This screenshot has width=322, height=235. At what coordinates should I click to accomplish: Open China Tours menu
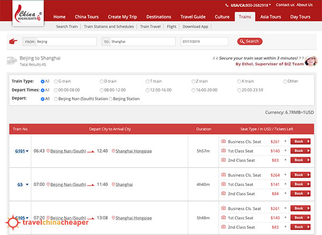[x=86, y=17]
